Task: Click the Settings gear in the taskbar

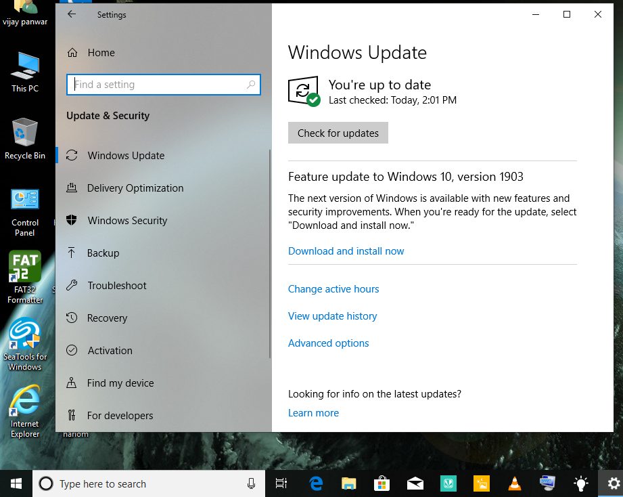Action: point(613,483)
